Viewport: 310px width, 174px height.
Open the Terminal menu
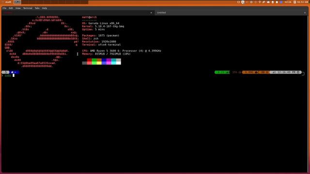(28, 8)
